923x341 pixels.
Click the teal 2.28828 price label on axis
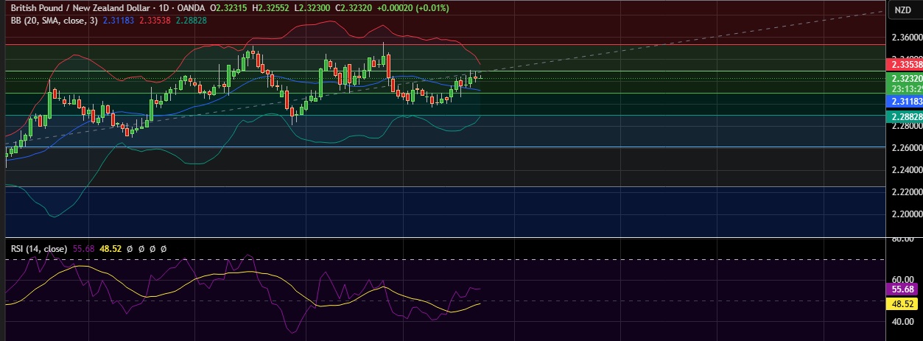(x=906, y=116)
